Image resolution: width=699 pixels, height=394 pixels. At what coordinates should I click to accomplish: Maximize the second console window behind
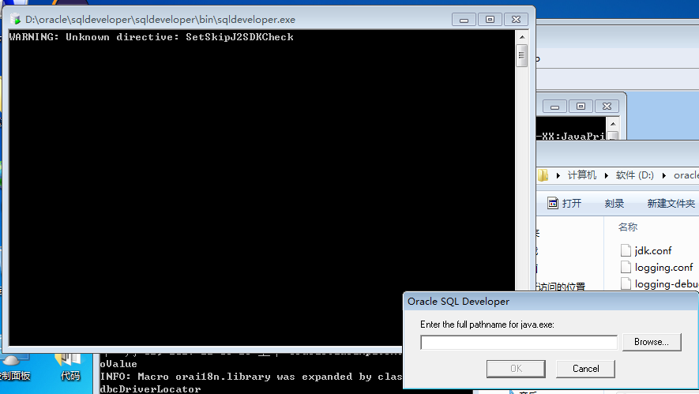click(581, 107)
